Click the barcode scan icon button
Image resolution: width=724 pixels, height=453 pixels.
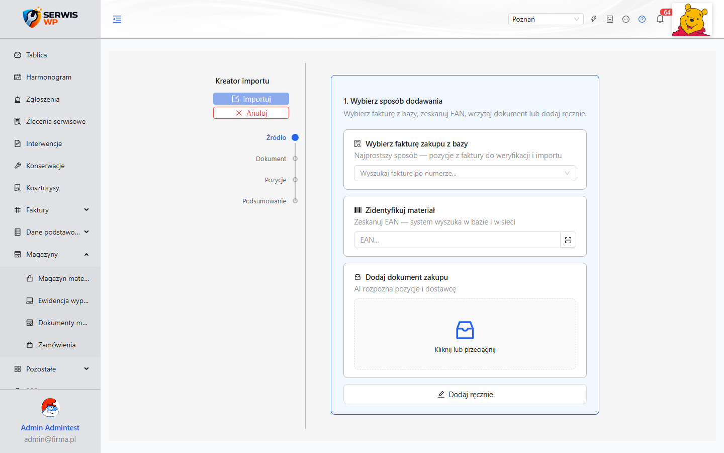point(568,240)
